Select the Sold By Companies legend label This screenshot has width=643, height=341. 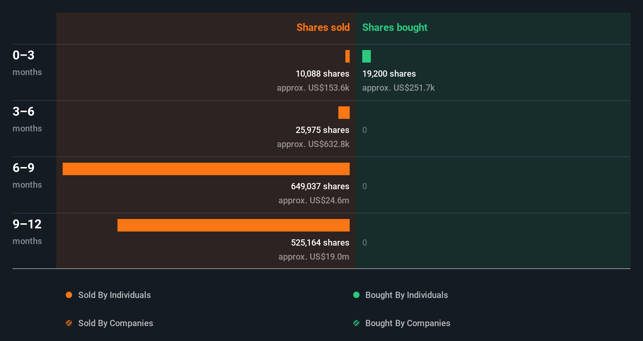[x=116, y=323]
